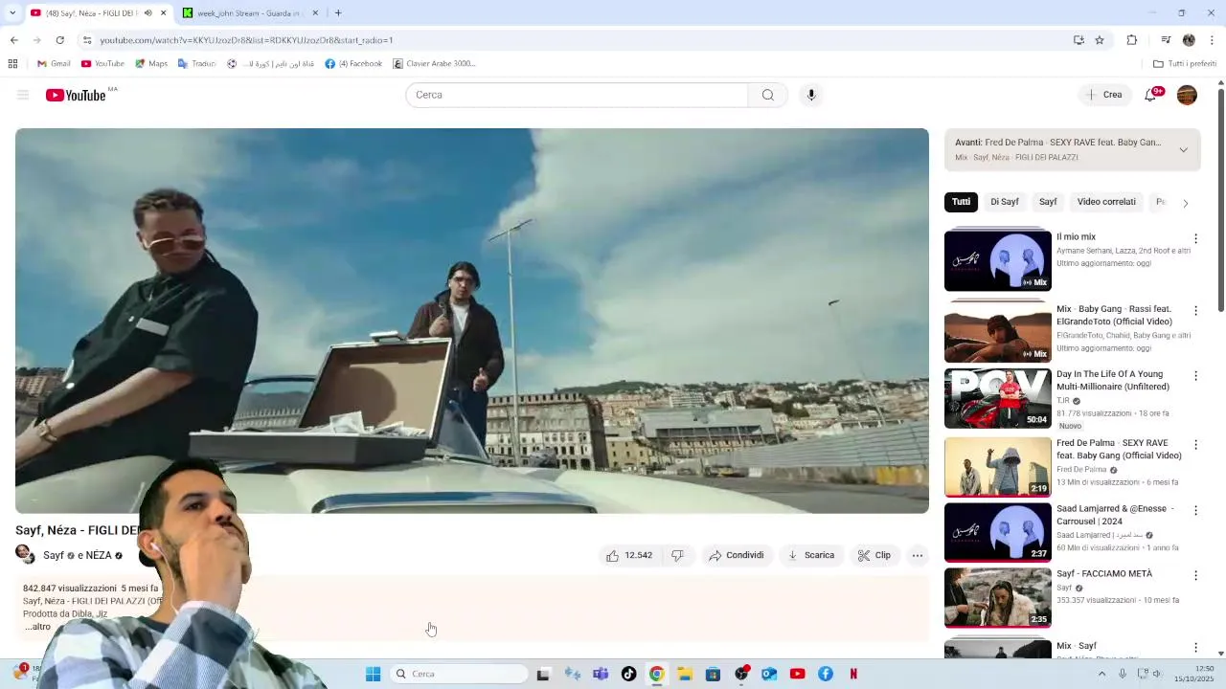Open the YouTube account avatar menu

click(x=1187, y=95)
